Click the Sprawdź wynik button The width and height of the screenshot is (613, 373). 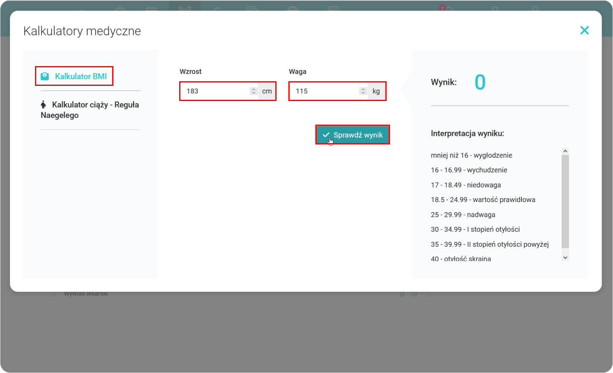tap(352, 135)
